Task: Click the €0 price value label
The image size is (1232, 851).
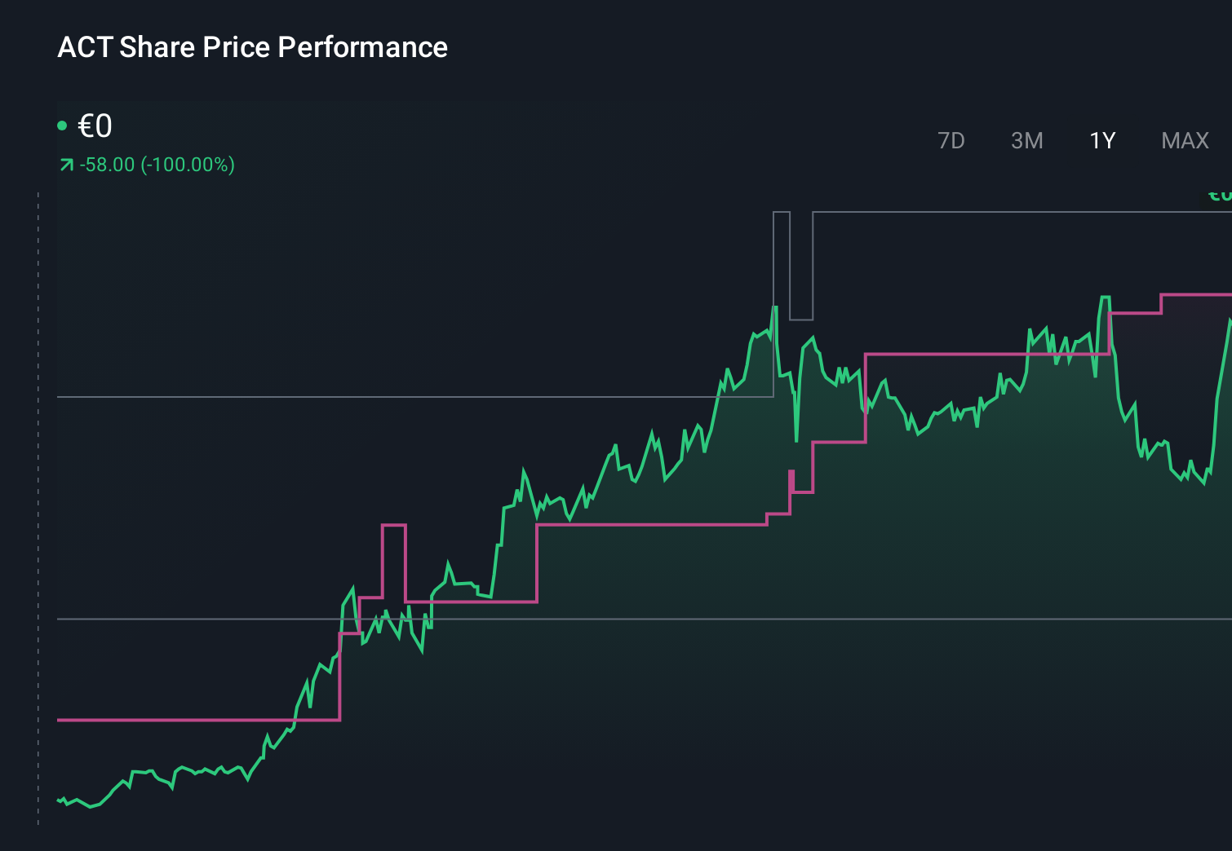Action: pos(95,126)
